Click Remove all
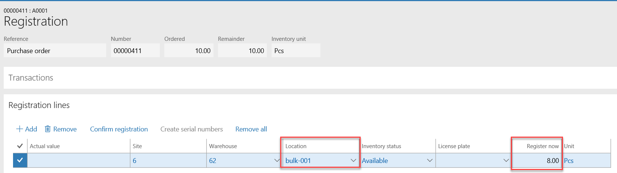617x173 pixels. 251,129
